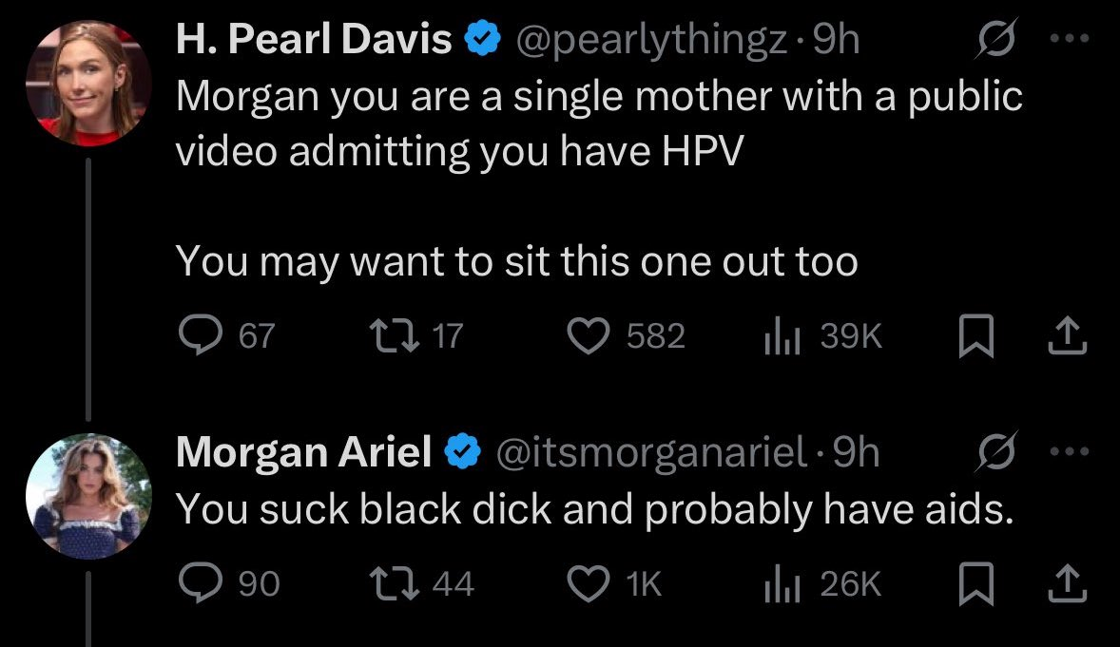View analytics on the 26K views tweet
The height and width of the screenshot is (647, 1120).
(x=781, y=583)
